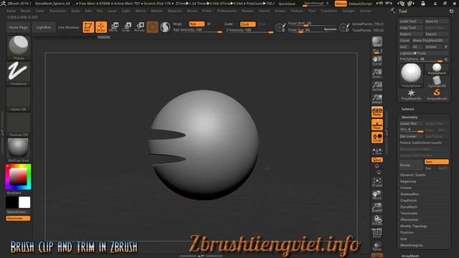
Task: Open the Stroke menu
Action: click(280, 11)
